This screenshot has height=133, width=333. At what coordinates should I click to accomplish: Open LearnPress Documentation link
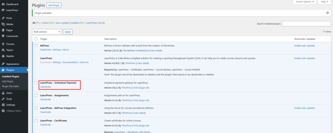[70, 62]
